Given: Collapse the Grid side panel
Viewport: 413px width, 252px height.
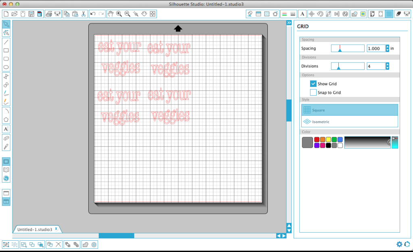Looking at the screenshot, I should click(289, 23).
